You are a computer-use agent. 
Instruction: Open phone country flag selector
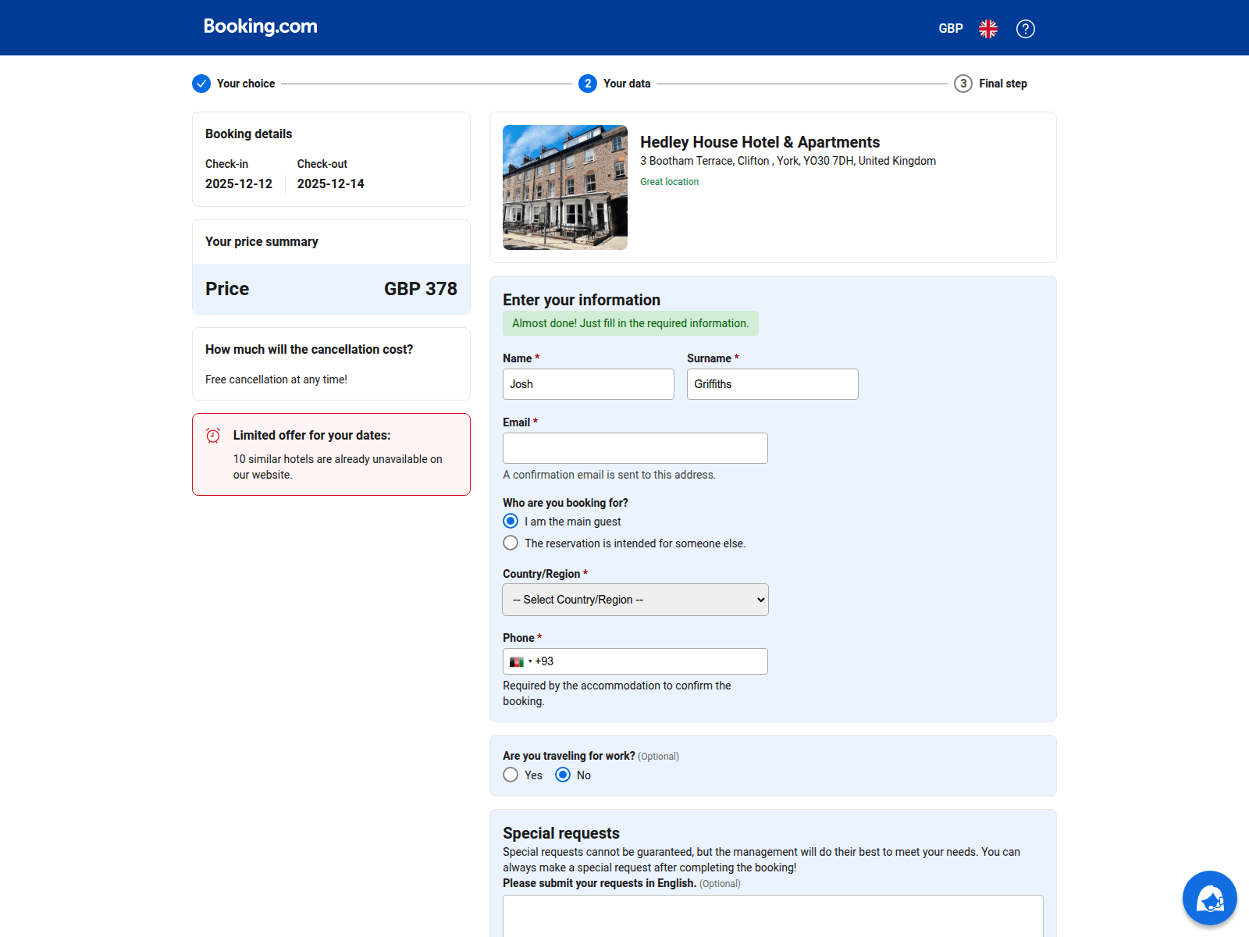pyautogui.click(x=520, y=661)
